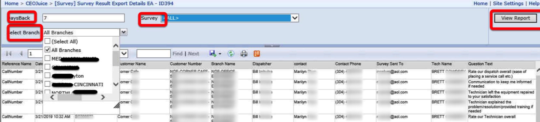Click the report breadcrumb title ID394
The height and width of the screenshot is (122, 540).
114,3
